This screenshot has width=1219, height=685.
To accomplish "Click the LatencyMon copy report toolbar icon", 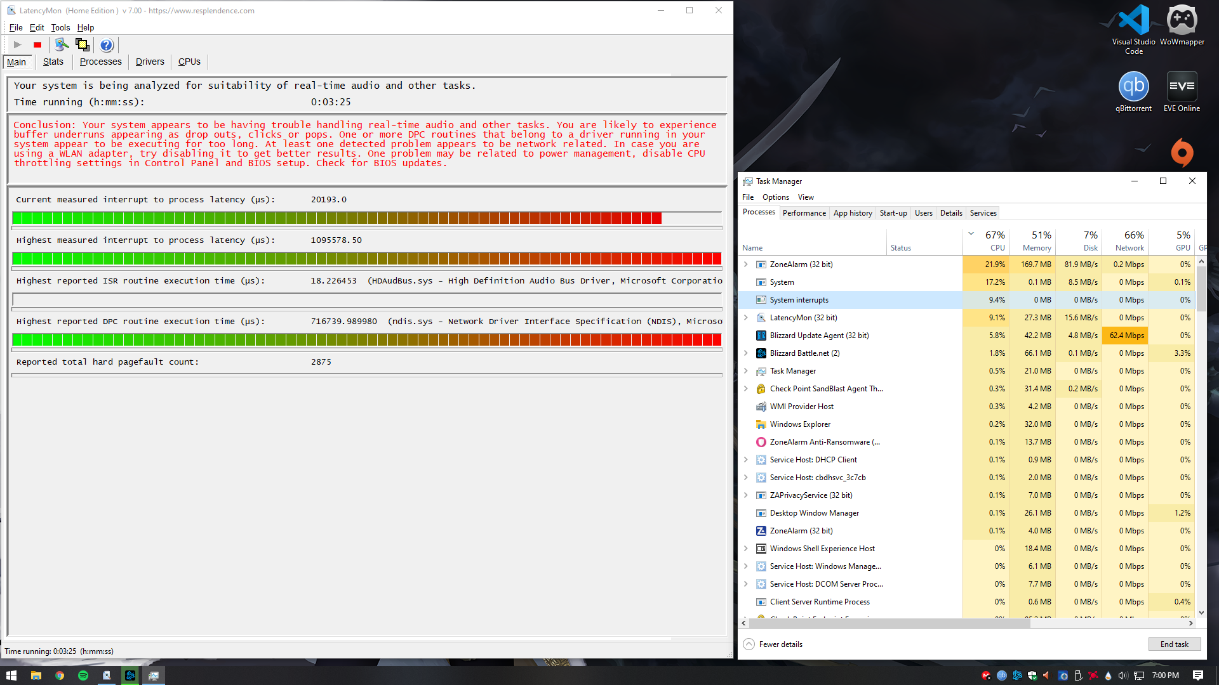I will pyautogui.click(x=83, y=44).
